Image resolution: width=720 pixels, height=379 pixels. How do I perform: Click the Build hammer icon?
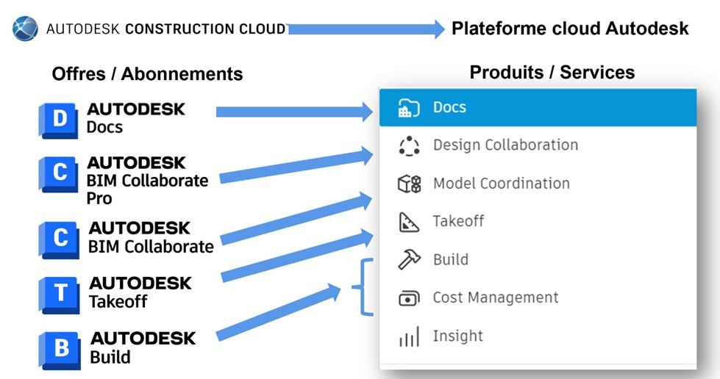point(409,259)
